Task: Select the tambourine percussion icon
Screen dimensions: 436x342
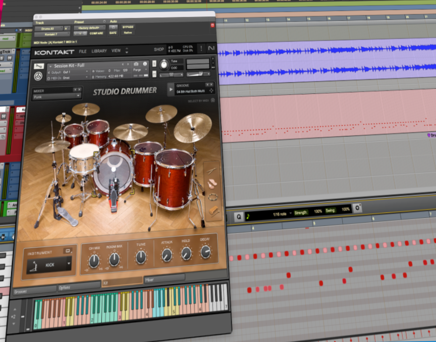Action: coord(213,197)
